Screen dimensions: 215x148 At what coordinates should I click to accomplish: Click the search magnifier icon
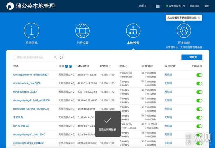(55, 57)
